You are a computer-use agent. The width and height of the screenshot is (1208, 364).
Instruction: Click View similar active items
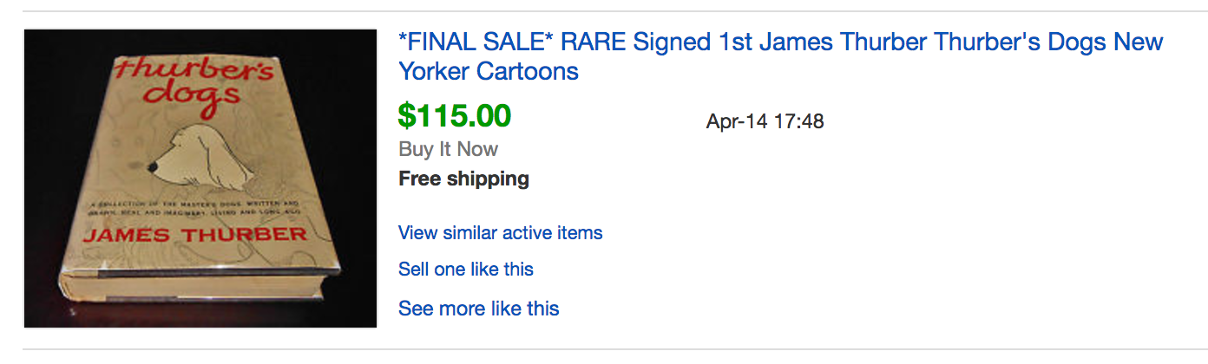pos(500,233)
